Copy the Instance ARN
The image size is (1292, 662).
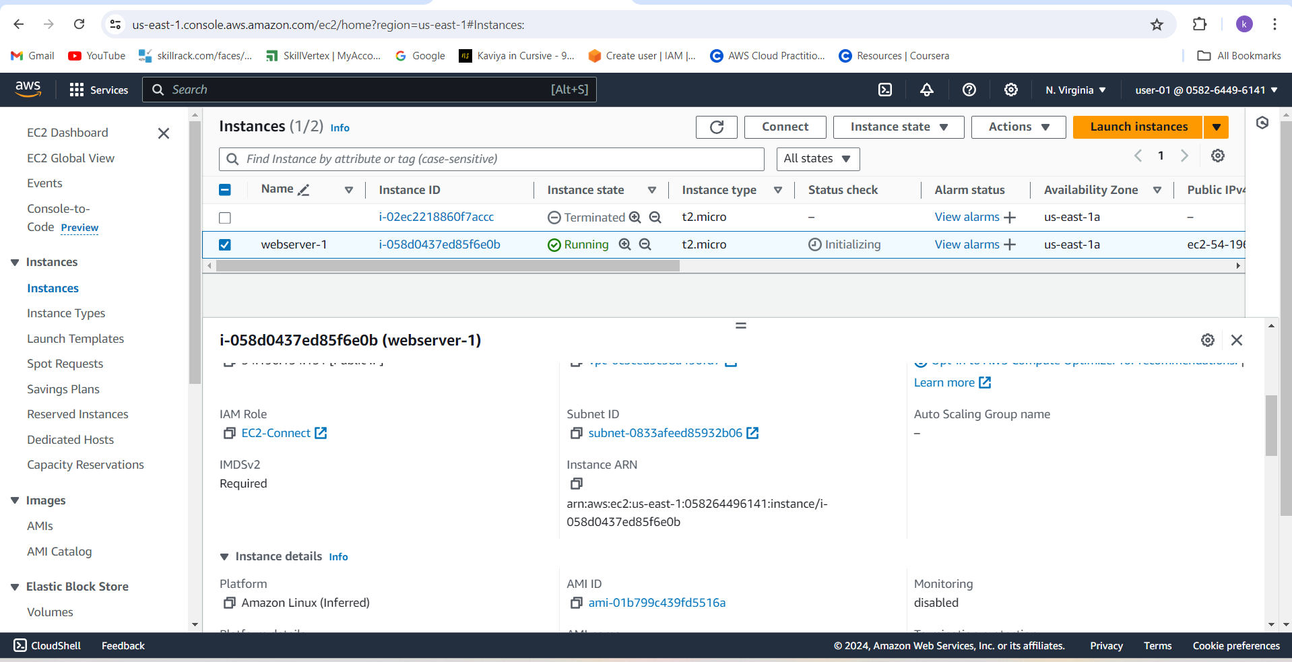577,484
